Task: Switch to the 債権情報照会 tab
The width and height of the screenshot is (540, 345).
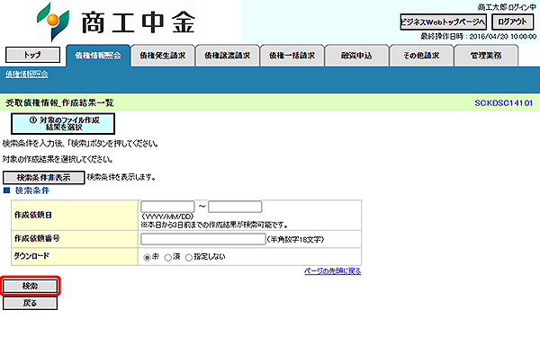Action: click(x=98, y=56)
